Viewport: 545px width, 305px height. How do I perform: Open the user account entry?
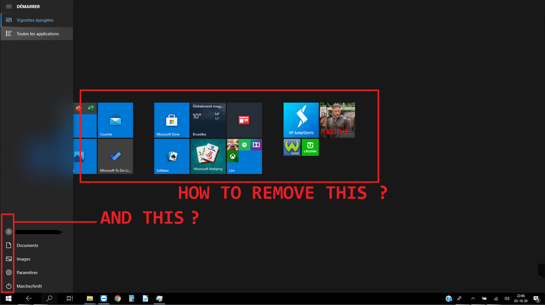point(37,232)
